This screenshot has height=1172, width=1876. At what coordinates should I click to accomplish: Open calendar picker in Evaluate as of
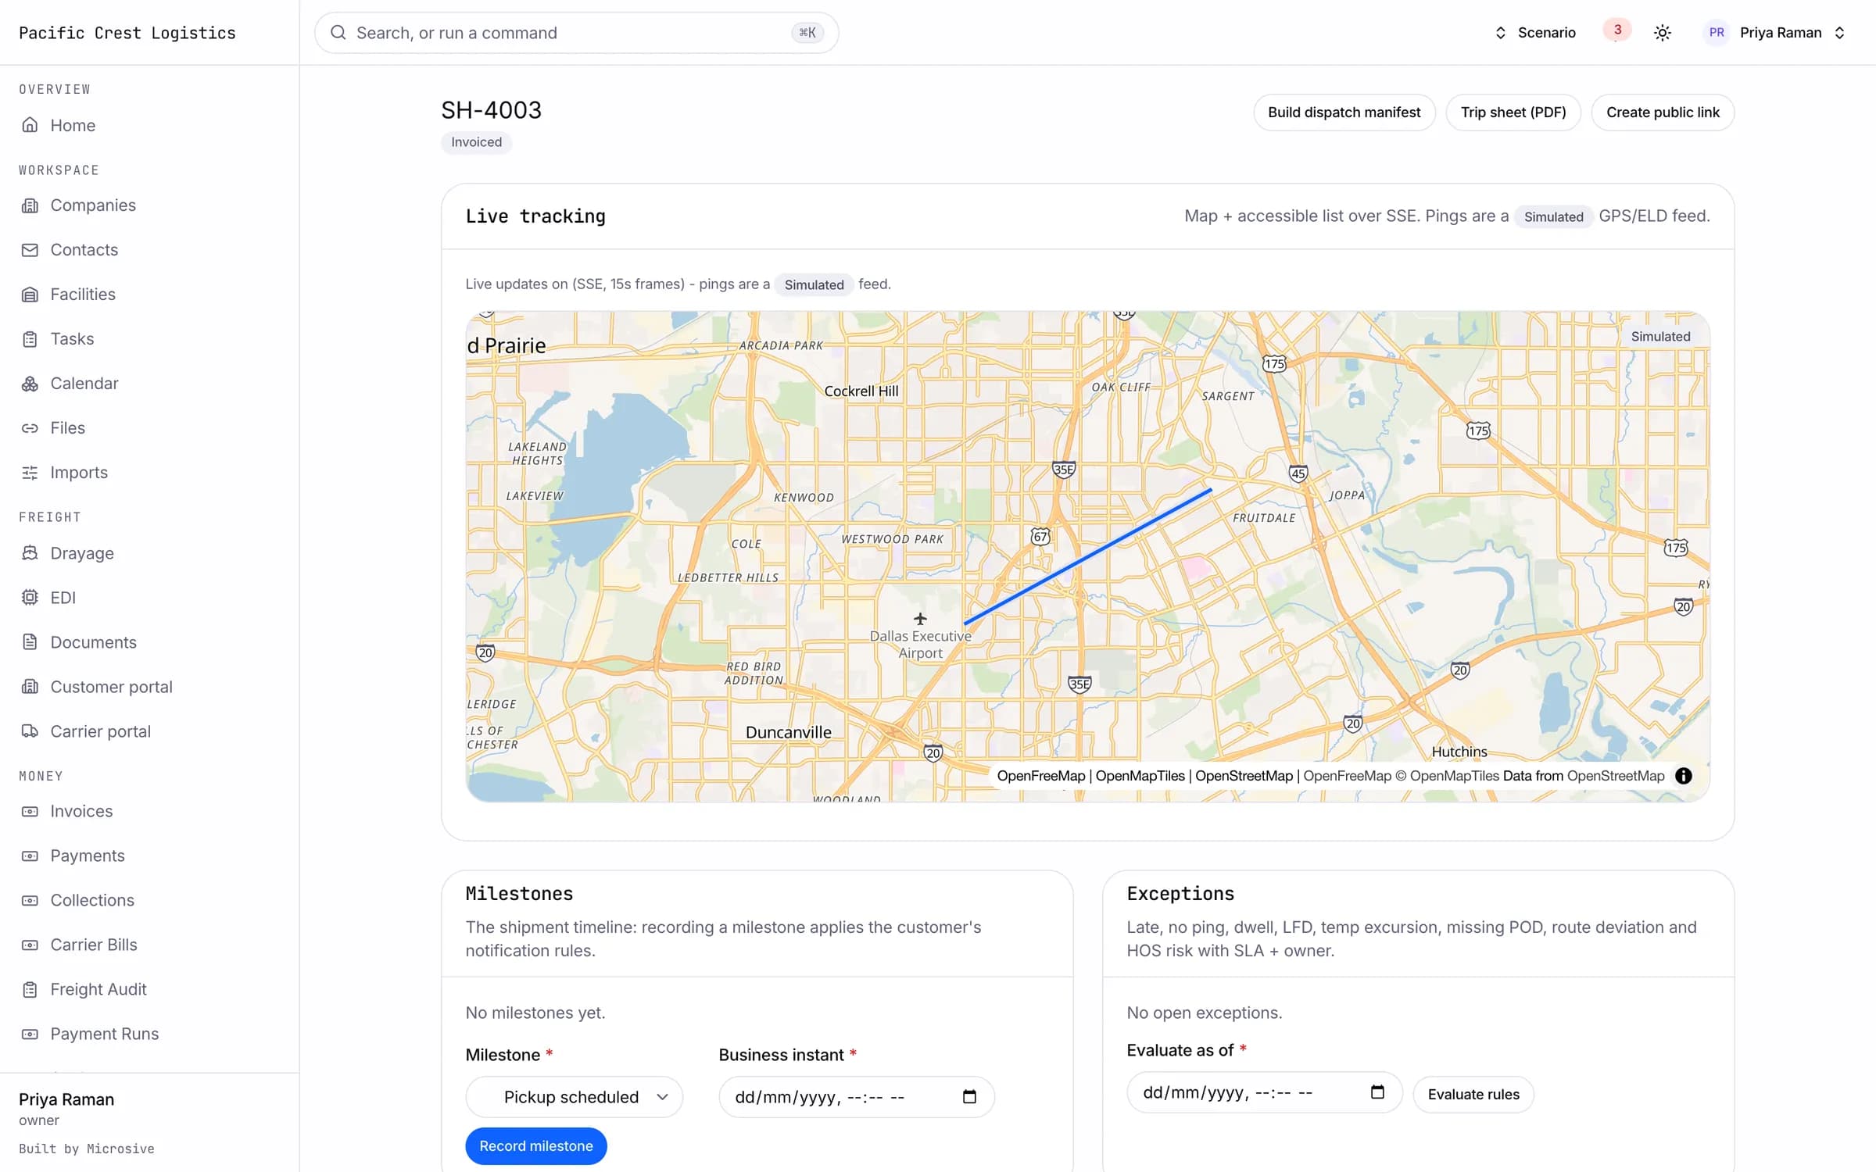pos(1377,1092)
